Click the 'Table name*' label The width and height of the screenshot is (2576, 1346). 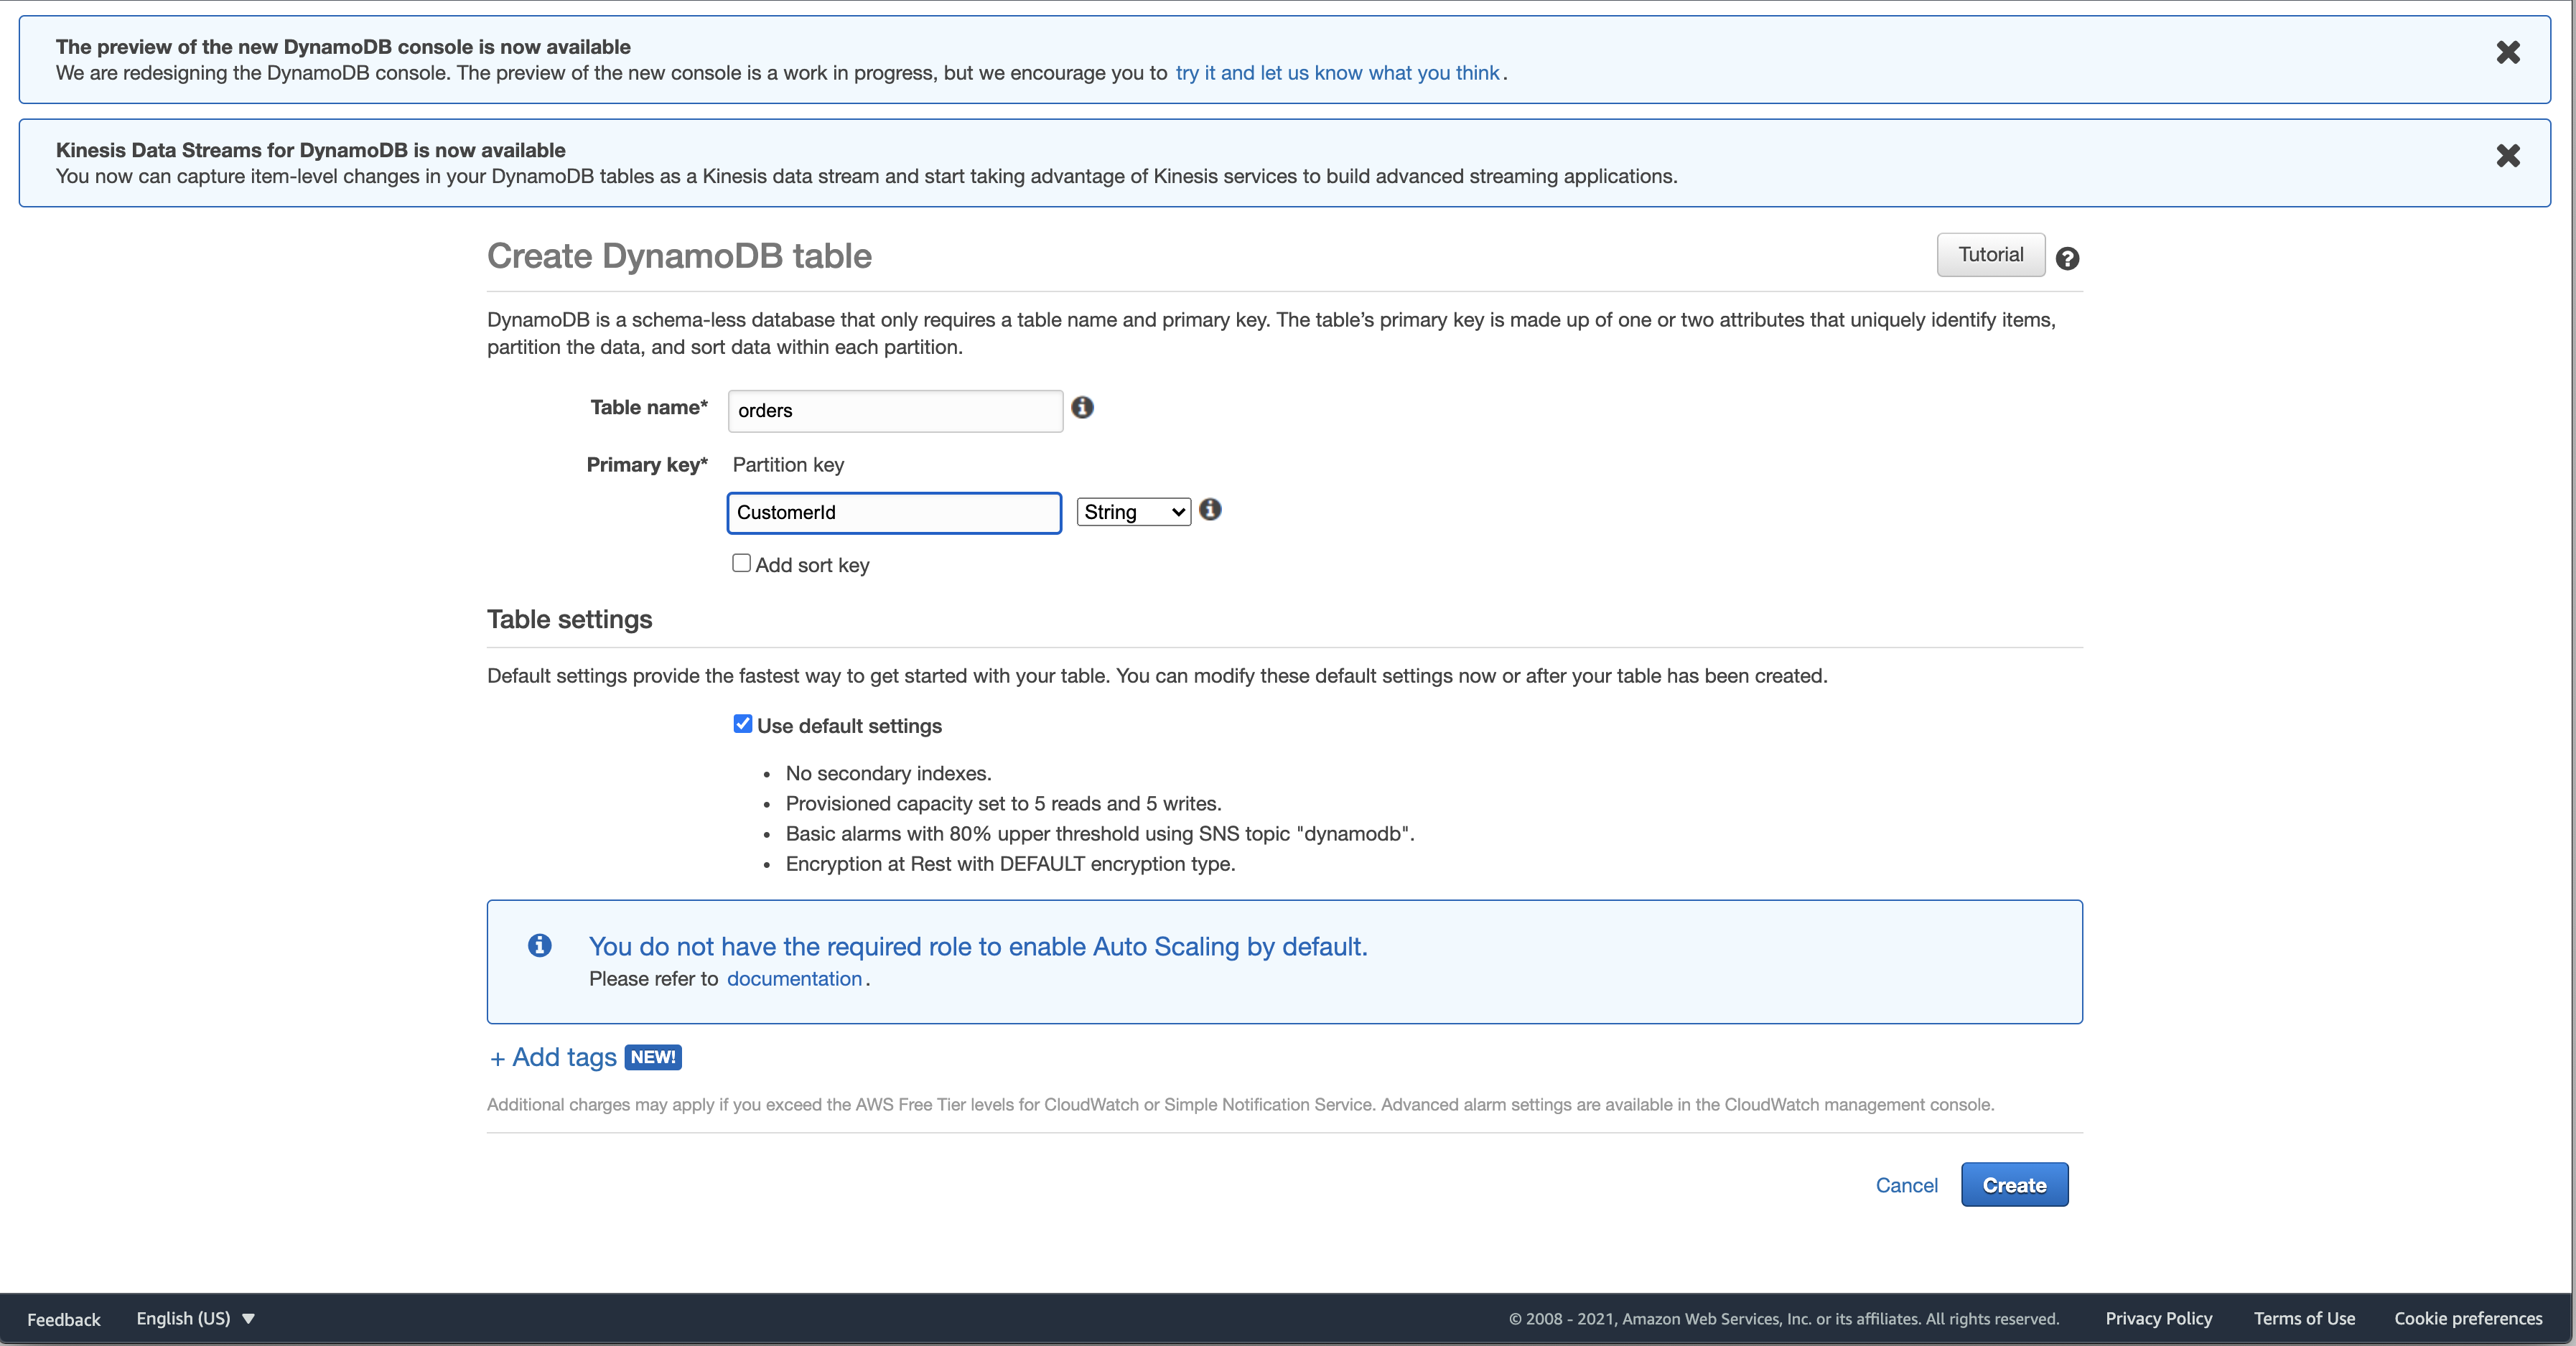(x=649, y=407)
